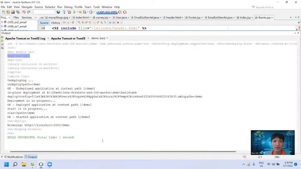Click the first garbage collection icon beside memory bar
This screenshot has height=169, width=301.
point(120,12)
